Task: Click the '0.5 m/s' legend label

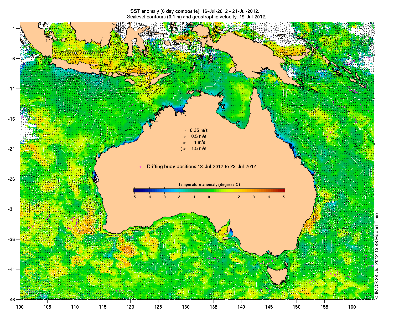Action: [199, 136]
